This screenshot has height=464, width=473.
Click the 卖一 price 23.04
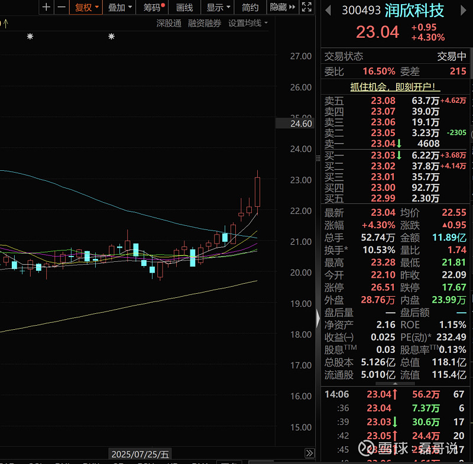click(383, 144)
